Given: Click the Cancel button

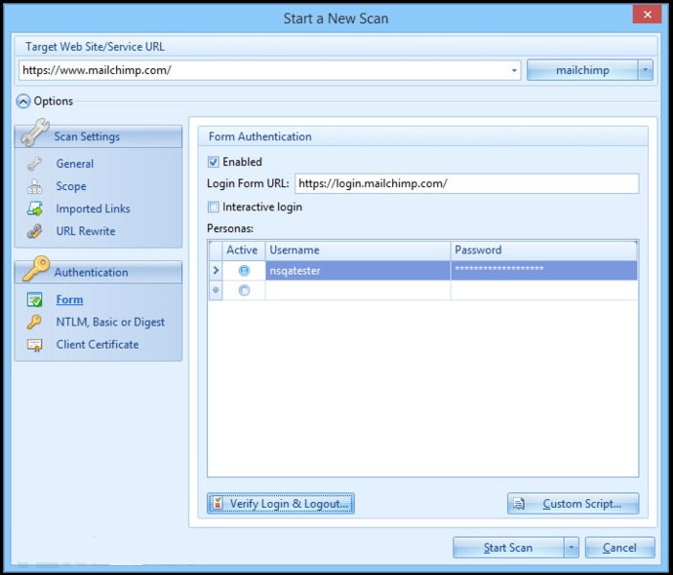Looking at the screenshot, I should pos(619,548).
